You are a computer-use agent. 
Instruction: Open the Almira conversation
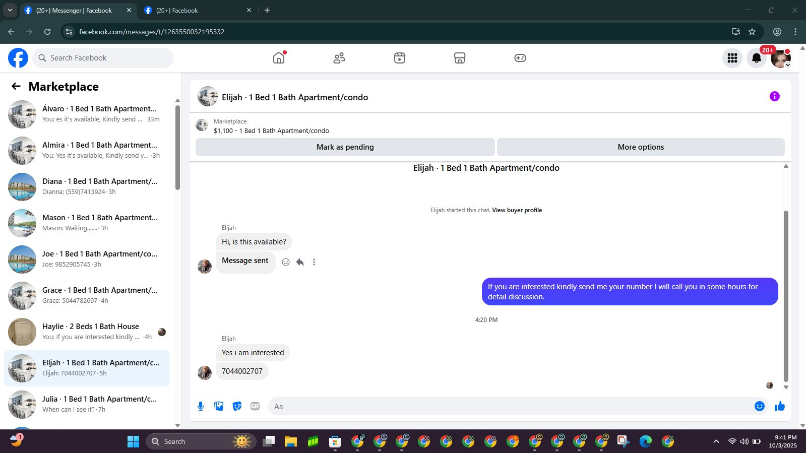(x=87, y=151)
